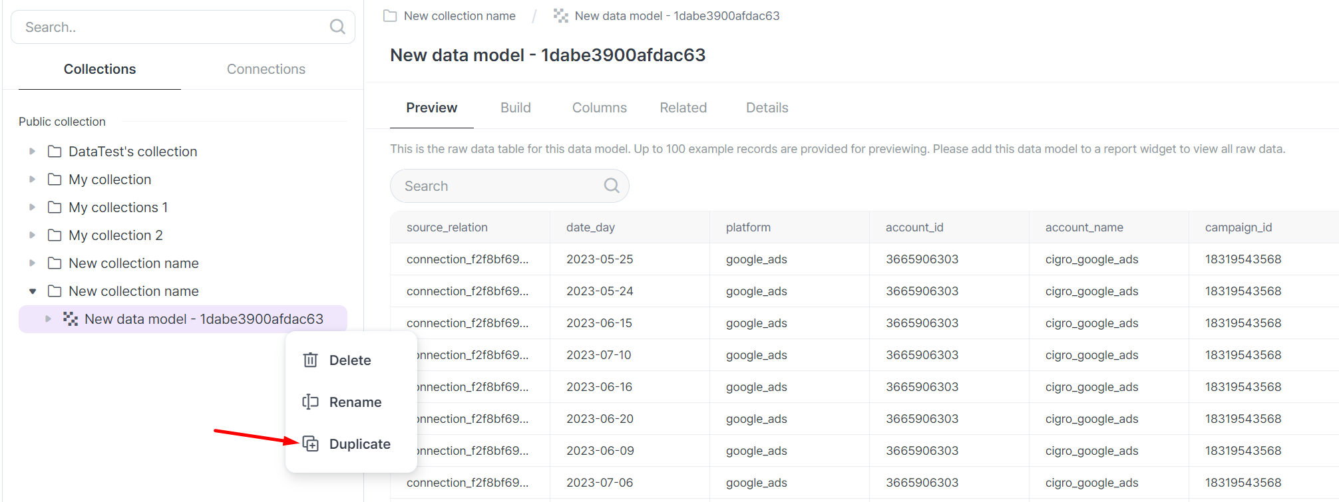Open the Columns tab
The width and height of the screenshot is (1339, 502).
[599, 108]
